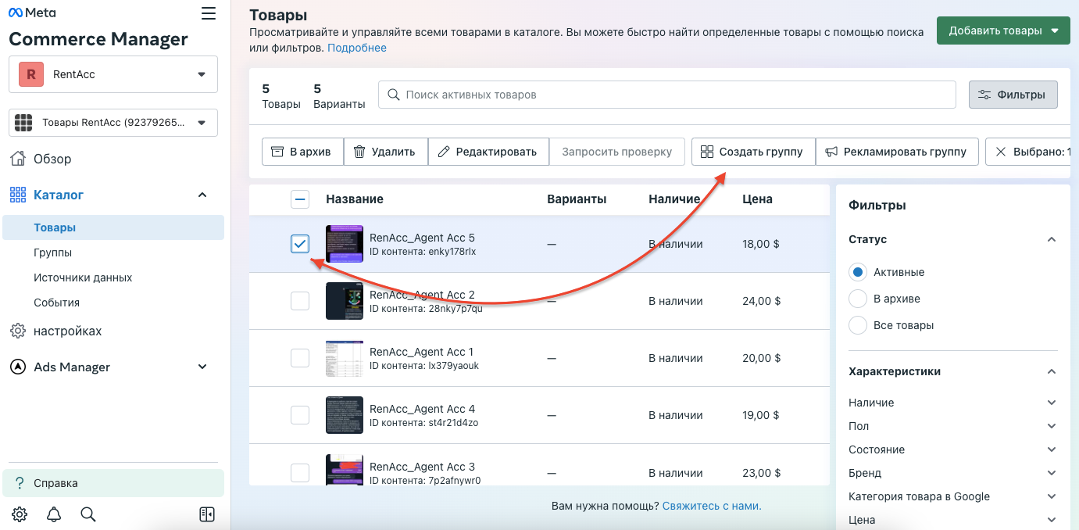The width and height of the screenshot is (1079, 530).
Task: Expand the Категория товара в Google filter
Action: pyautogui.click(x=1052, y=496)
